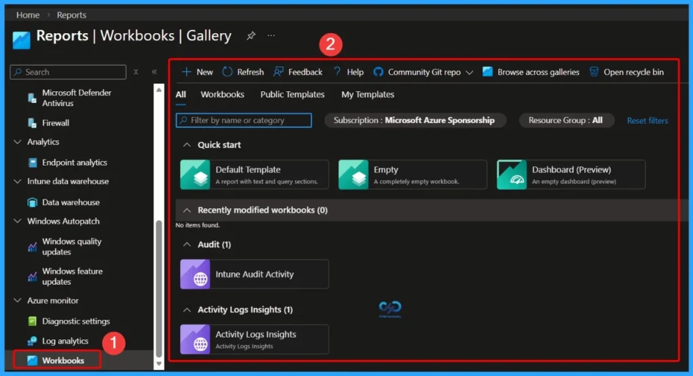Select the Default Template title text

248,170
